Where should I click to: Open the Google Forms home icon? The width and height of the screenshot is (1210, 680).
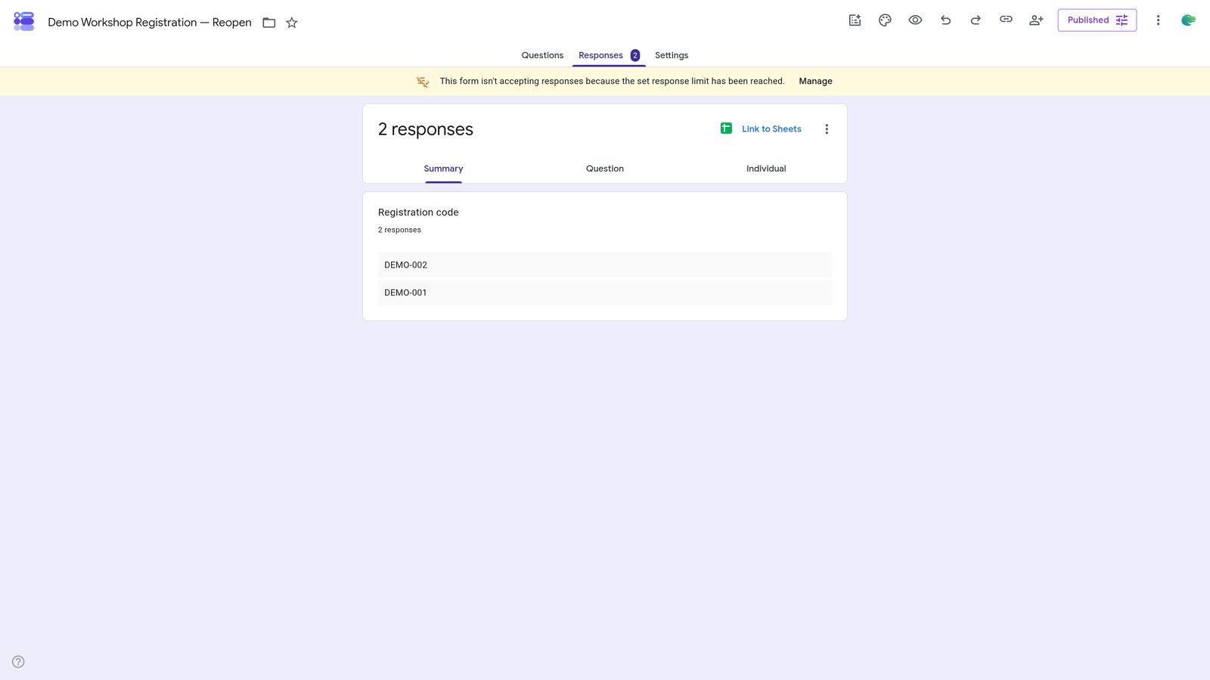(x=24, y=21)
